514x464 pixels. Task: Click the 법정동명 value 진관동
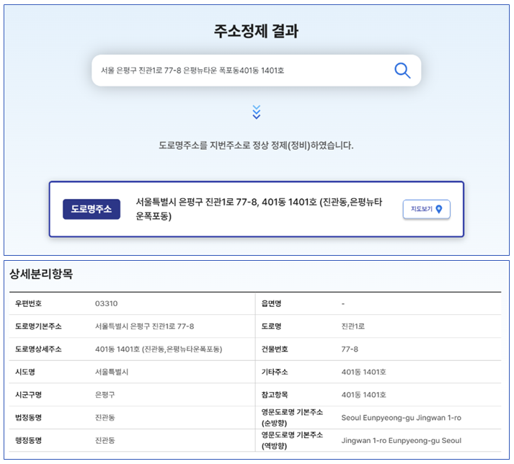pyautogui.click(x=105, y=417)
